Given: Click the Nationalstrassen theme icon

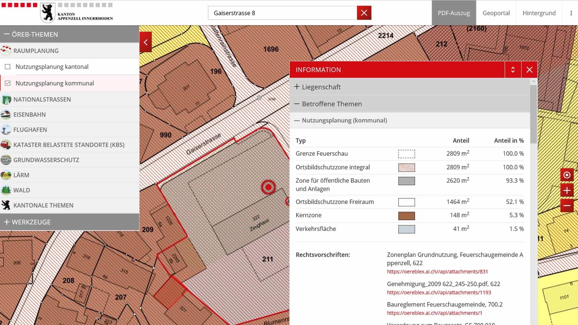Looking at the screenshot, I should pyautogui.click(x=6, y=99).
